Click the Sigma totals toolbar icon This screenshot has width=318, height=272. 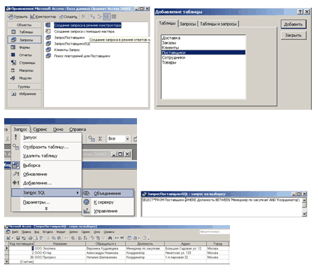[100, 138]
